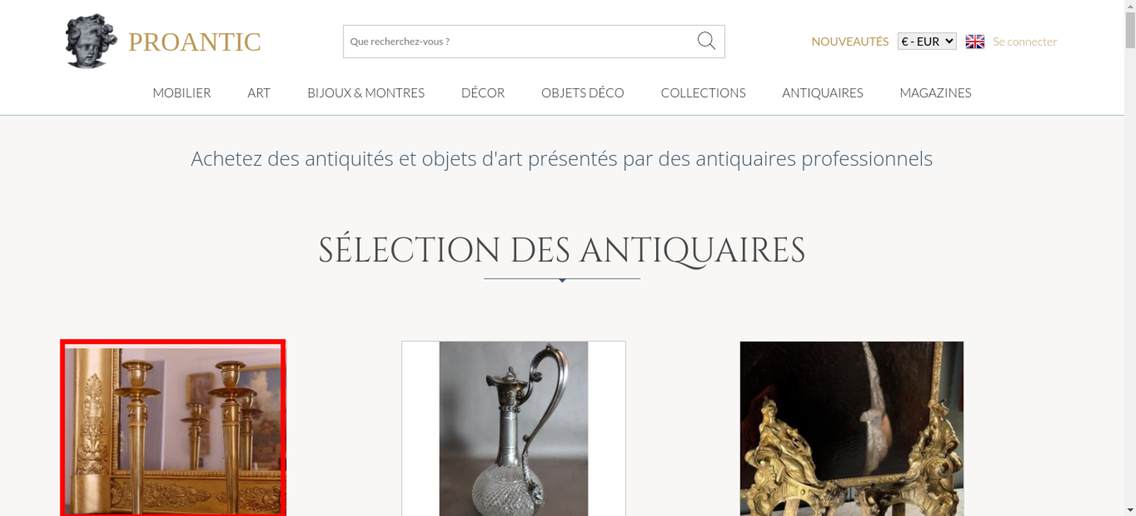1136x516 pixels.
Task: Open the MAGAZINES menu
Action: 935,93
